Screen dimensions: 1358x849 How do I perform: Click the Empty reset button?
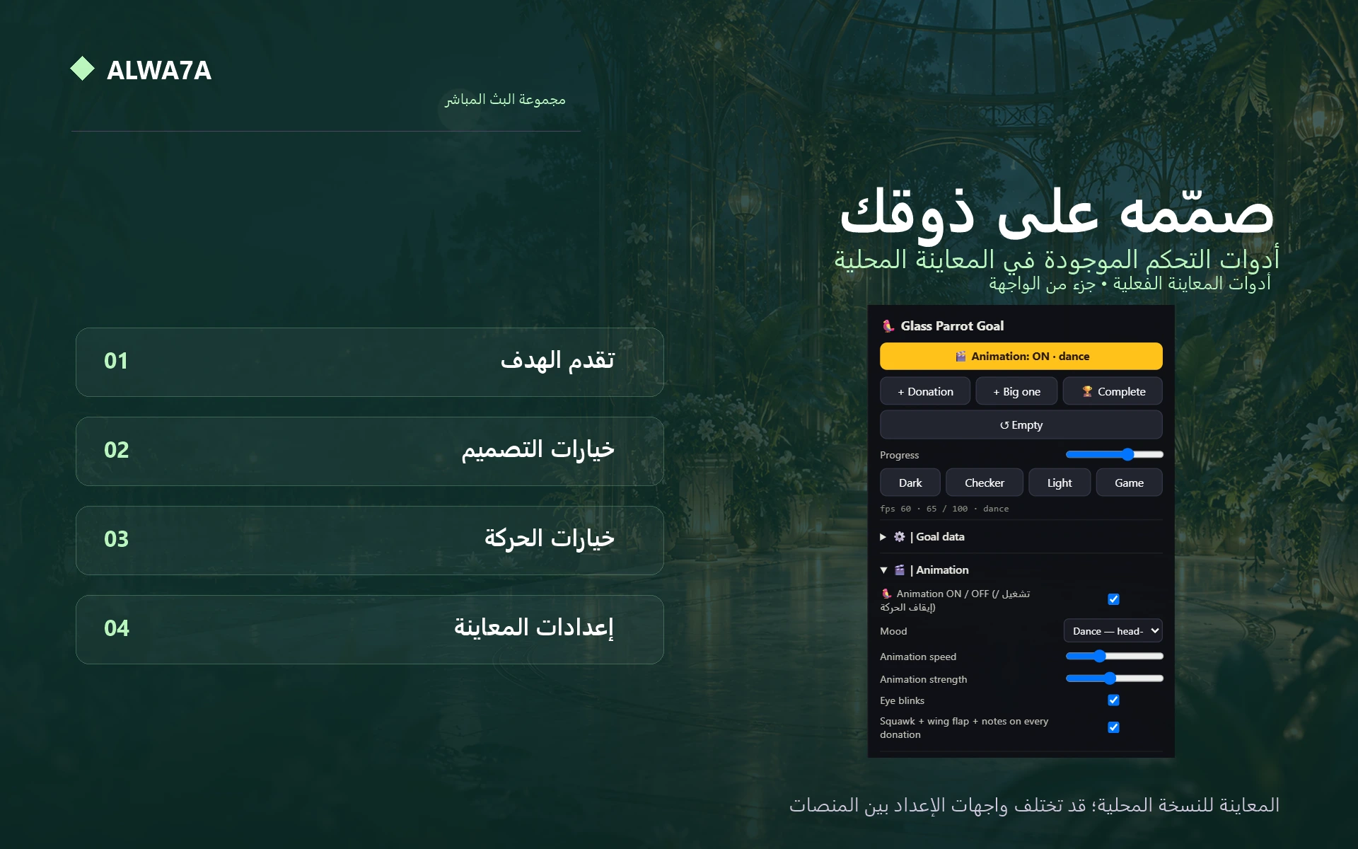[x=1021, y=425]
